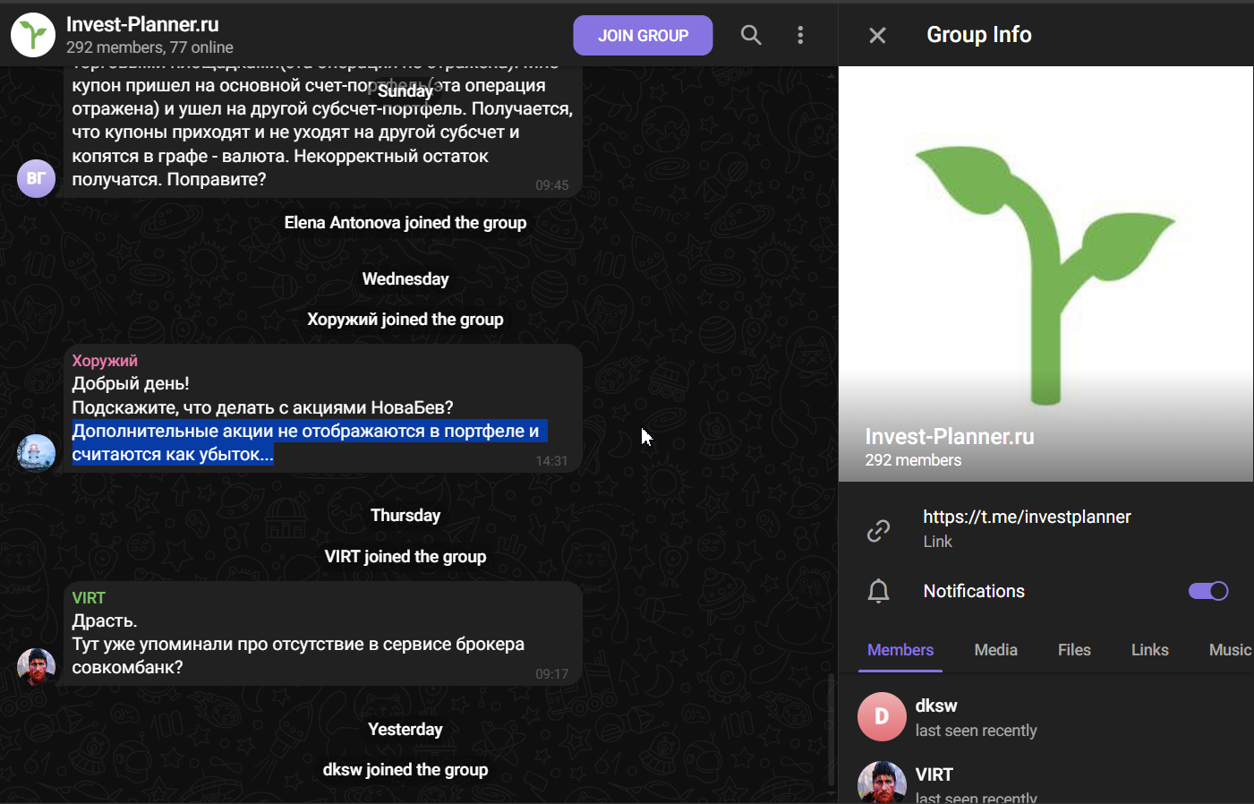
Task: Click VIRT's message about совкомбанк
Action: pos(322,634)
